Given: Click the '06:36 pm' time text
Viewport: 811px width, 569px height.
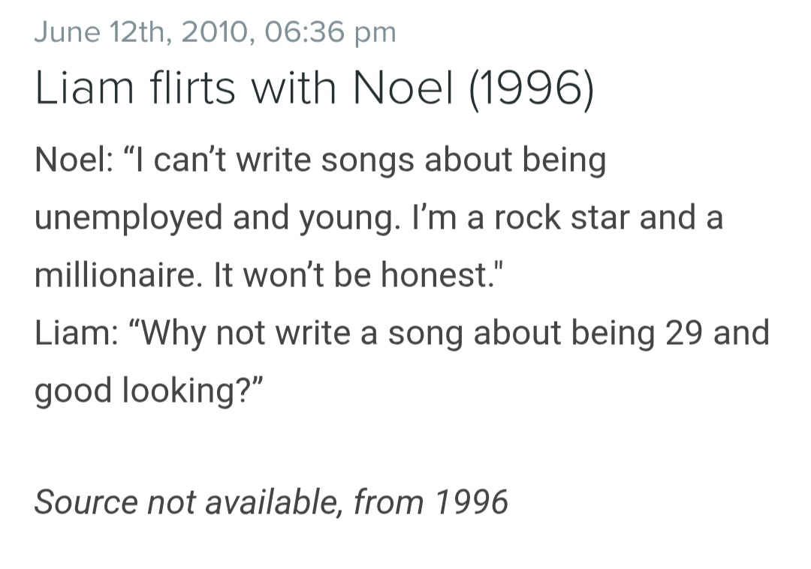Looking at the screenshot, I should click(330, 32).
